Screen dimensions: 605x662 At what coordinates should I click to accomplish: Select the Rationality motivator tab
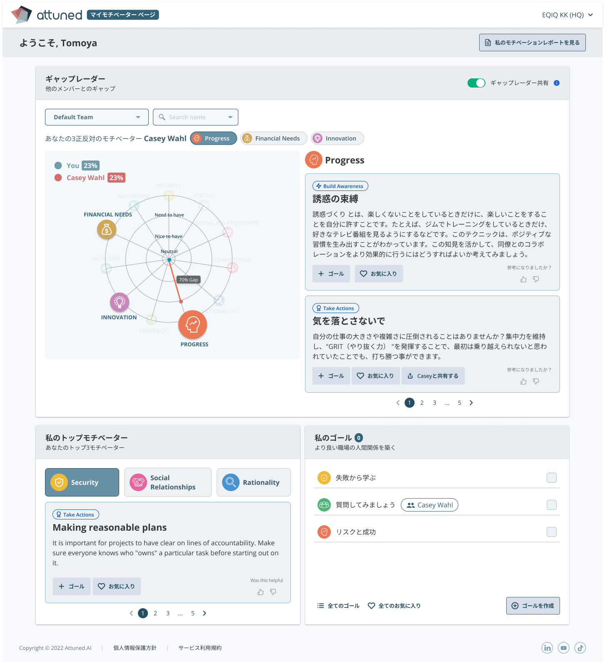pyautogui.click(x=253, y=482)
